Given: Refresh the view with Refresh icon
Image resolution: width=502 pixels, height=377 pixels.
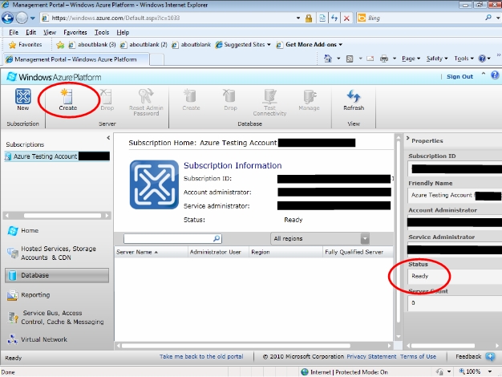Looking at the screenshot, I should (354, 96).
